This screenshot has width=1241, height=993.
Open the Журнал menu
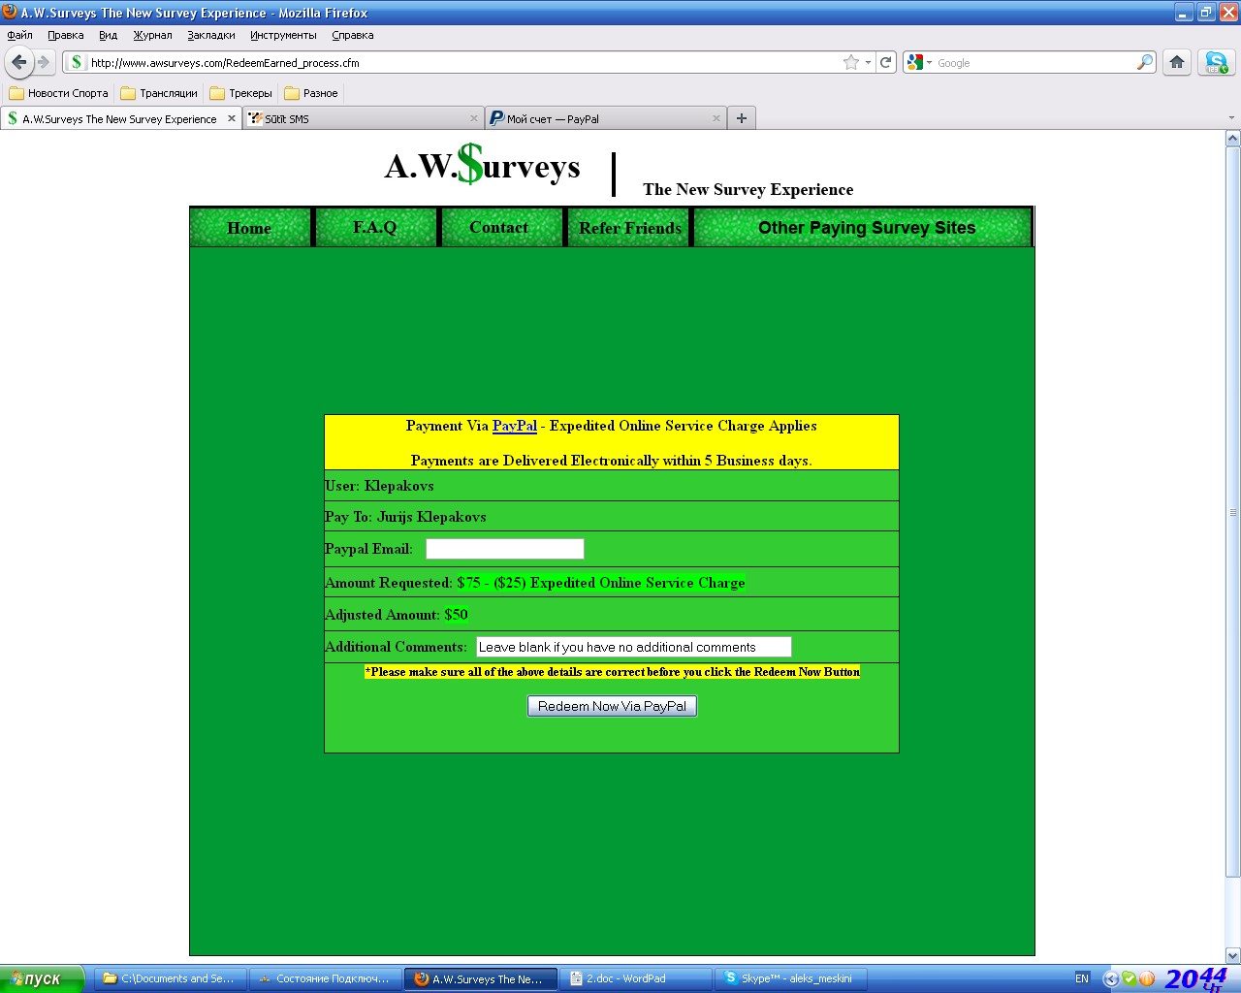[153, 35]
